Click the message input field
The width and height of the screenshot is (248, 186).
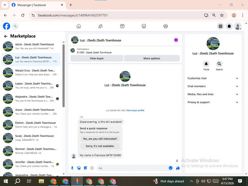click(132, 168)
